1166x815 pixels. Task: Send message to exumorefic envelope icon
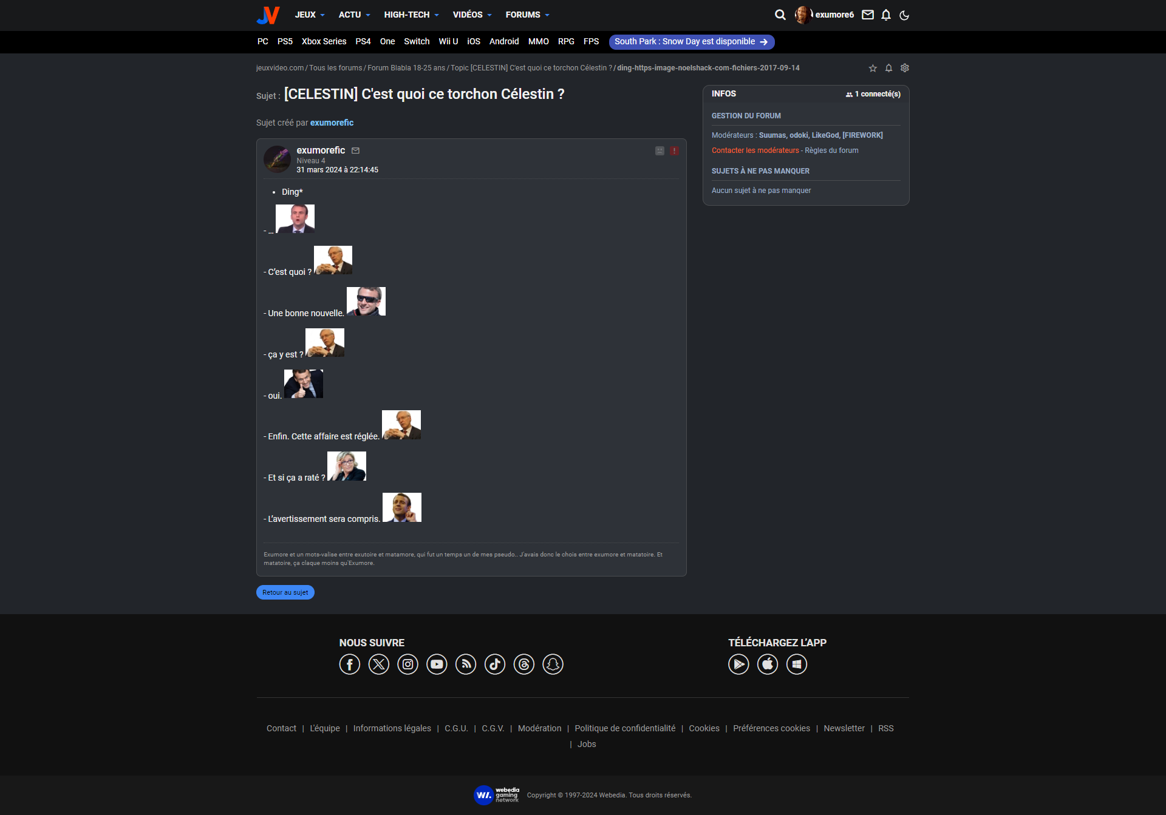[x=356, y=150]
